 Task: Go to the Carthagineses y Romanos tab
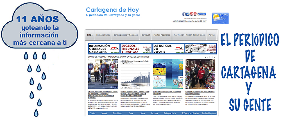click(x=125, y=35)
